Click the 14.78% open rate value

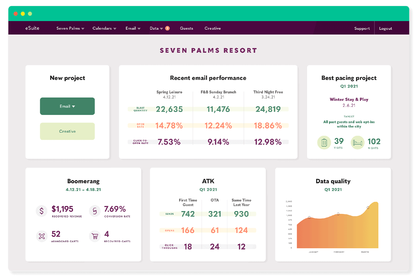(x=169, y=126)
